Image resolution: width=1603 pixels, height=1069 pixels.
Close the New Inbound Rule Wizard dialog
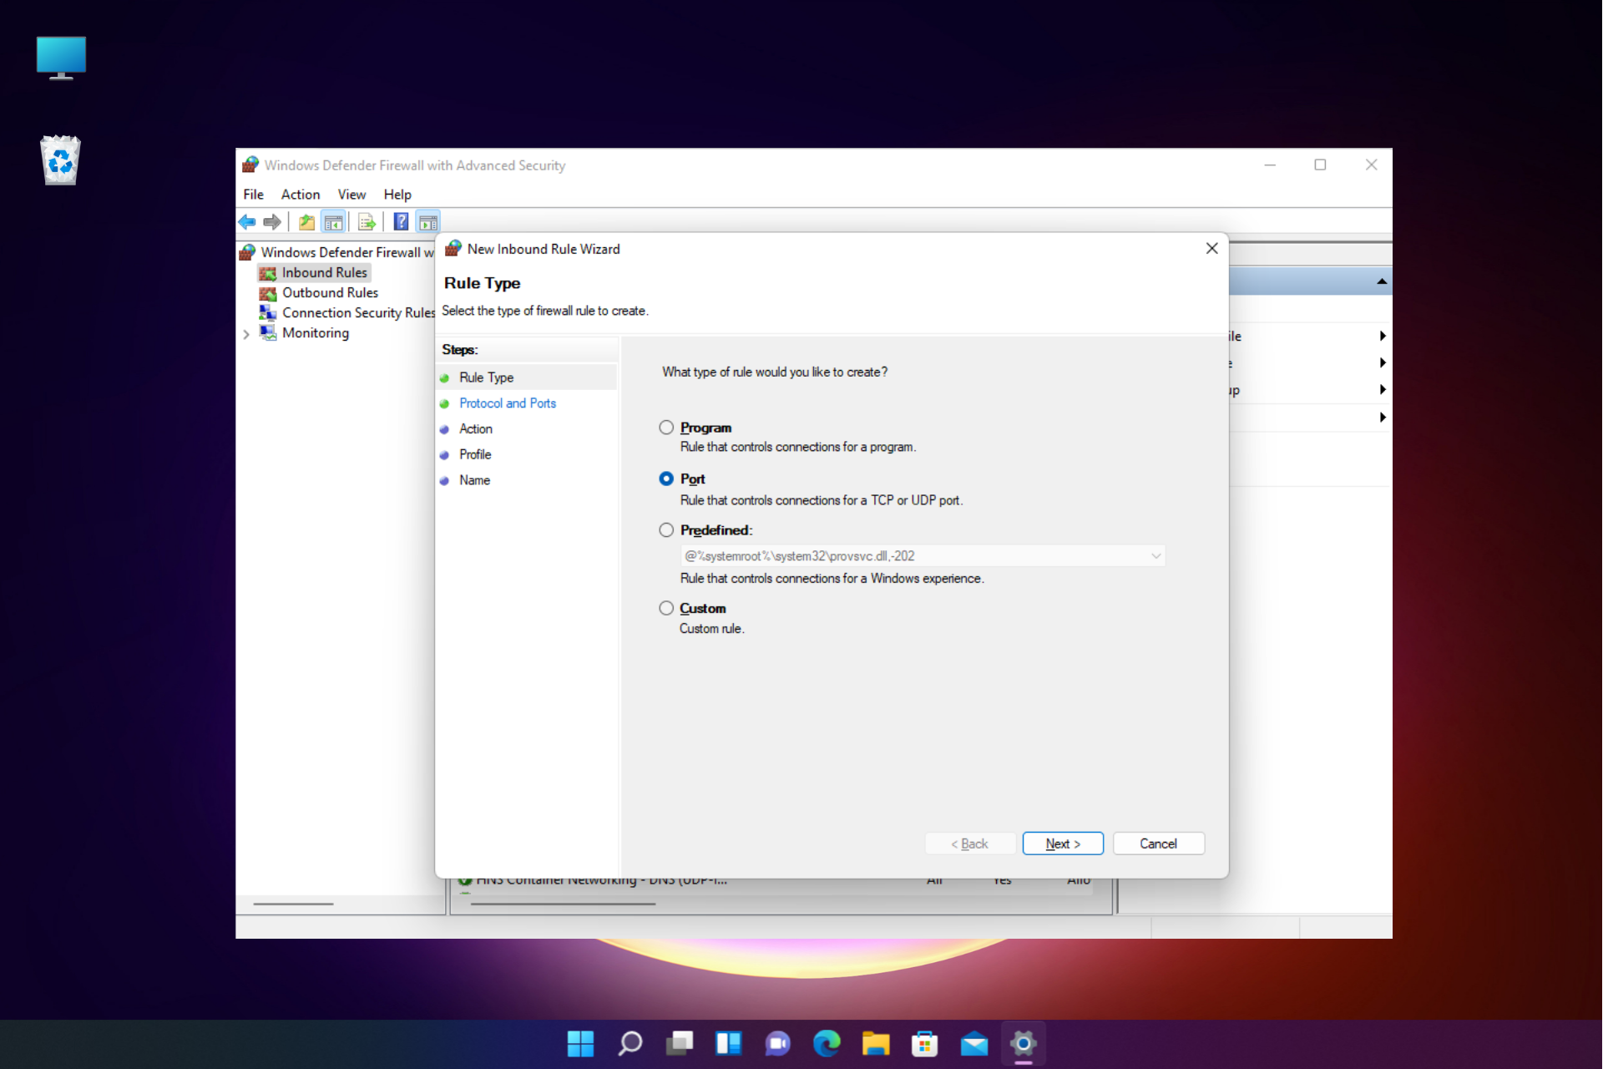[1212, 248]
